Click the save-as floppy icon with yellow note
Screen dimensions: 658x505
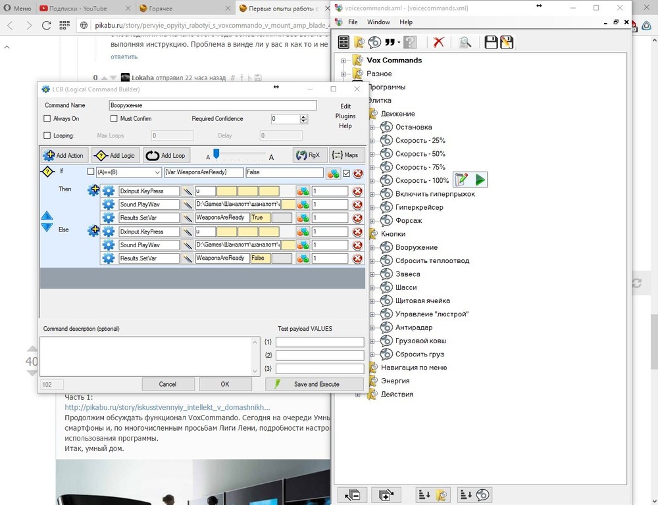tap(507, 42)
